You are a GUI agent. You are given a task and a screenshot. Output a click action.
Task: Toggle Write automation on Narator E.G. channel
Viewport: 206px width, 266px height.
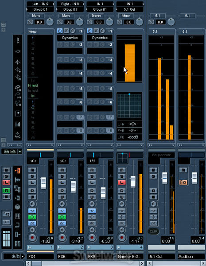click(121, 197)
